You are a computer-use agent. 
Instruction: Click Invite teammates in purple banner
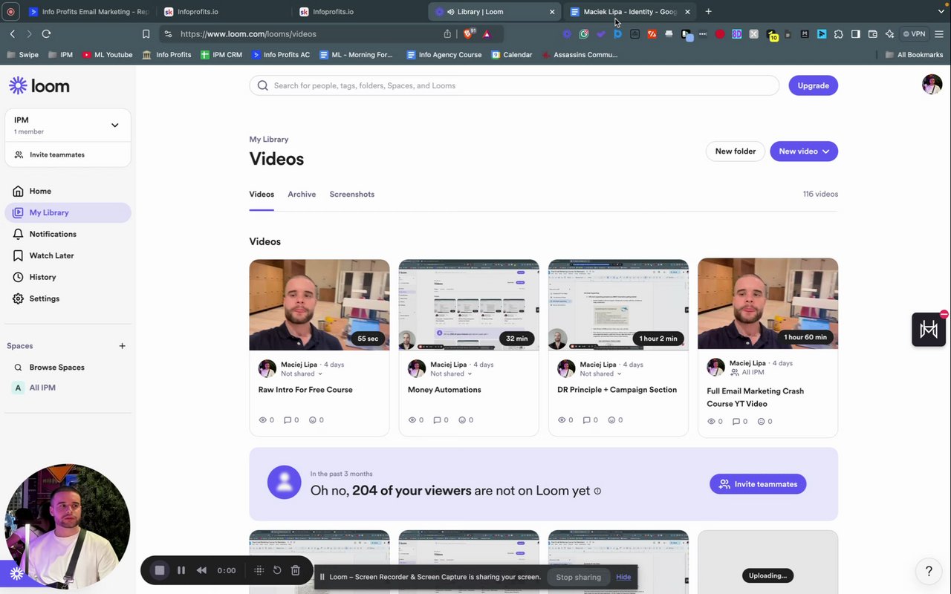point(758,484)
